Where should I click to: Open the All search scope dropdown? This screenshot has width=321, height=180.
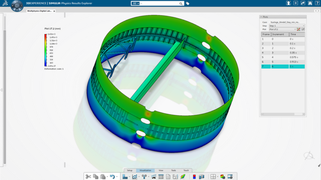pyautogui.click(x=136, y=3)
